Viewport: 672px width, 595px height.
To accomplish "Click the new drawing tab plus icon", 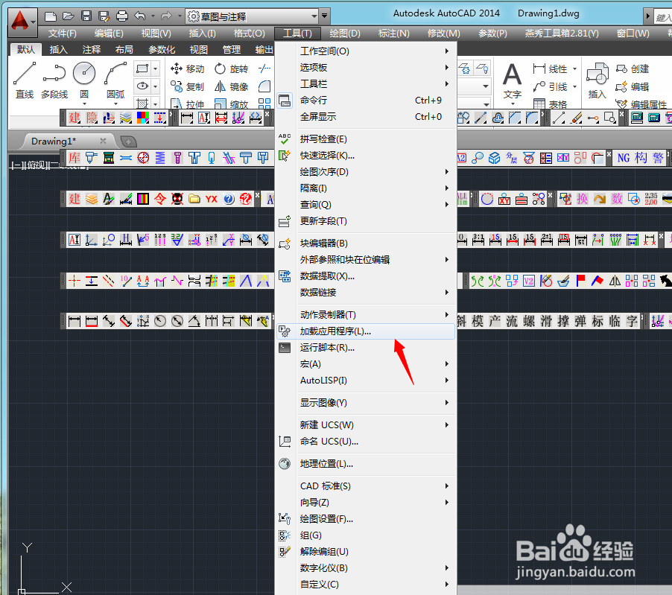I will coord(129,141).
